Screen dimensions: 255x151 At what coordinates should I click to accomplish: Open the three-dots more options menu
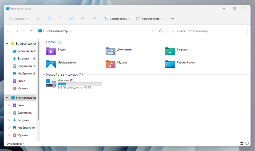(172, 19)
